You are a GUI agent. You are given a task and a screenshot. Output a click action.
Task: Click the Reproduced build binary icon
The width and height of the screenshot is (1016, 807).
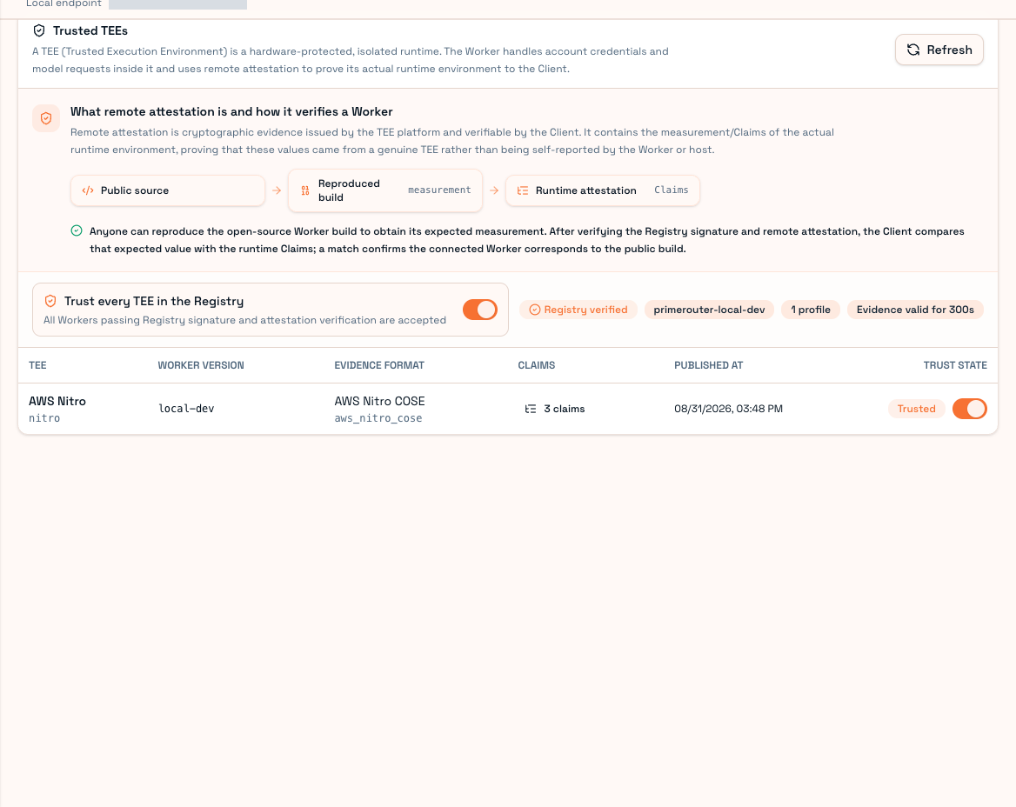pos(305,190)
